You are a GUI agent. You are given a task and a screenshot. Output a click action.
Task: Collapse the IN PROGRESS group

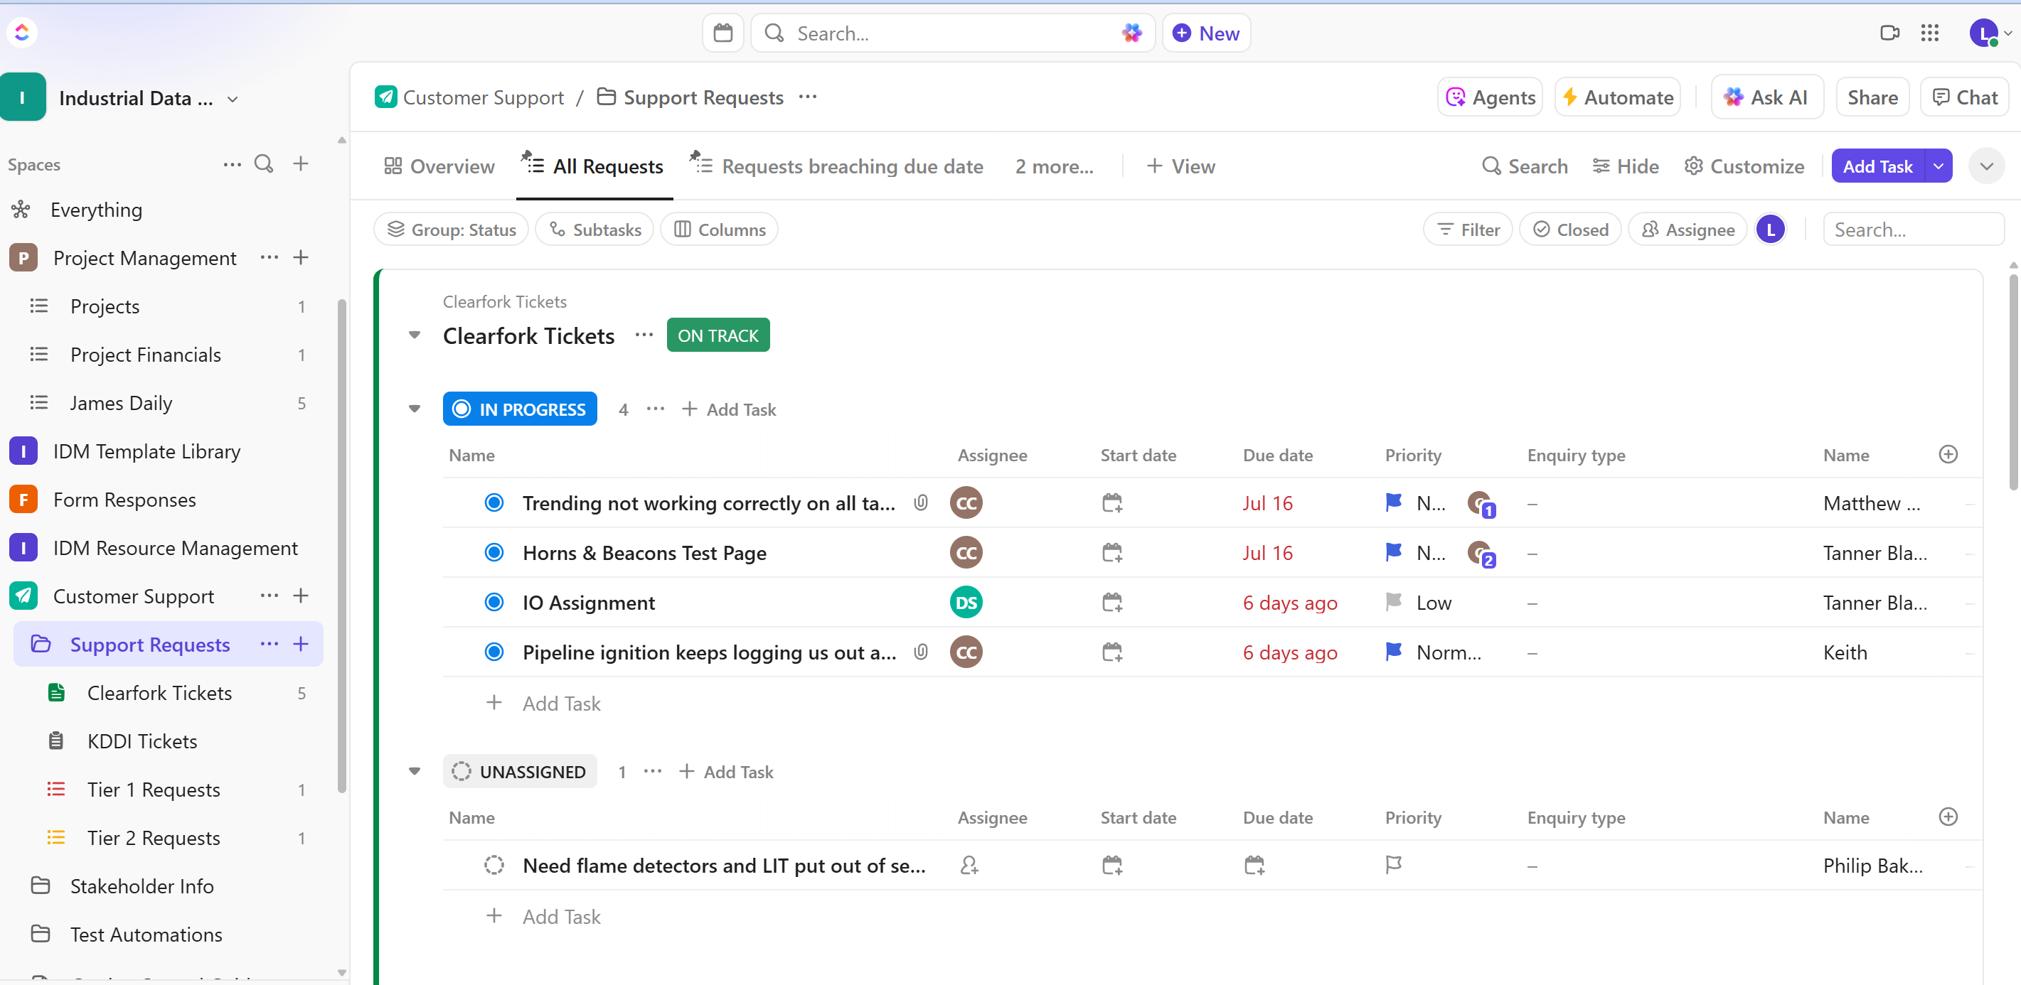coord(415,409)
